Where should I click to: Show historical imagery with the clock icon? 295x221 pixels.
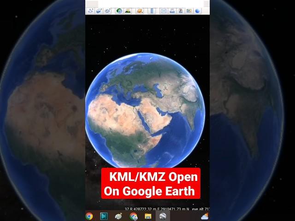coord(119,11)
